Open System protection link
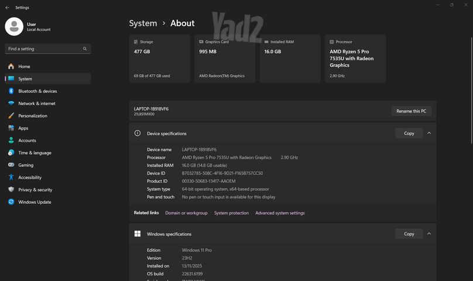Viewport: 473px width, 281px height. click(231, 213)
